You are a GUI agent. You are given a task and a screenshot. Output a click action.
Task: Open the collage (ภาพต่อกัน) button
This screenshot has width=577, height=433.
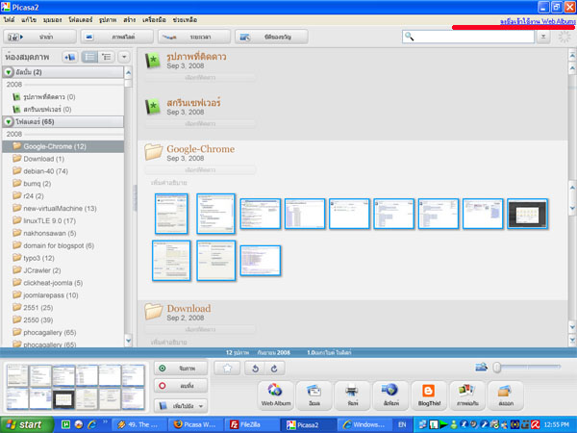pos(467,395)
